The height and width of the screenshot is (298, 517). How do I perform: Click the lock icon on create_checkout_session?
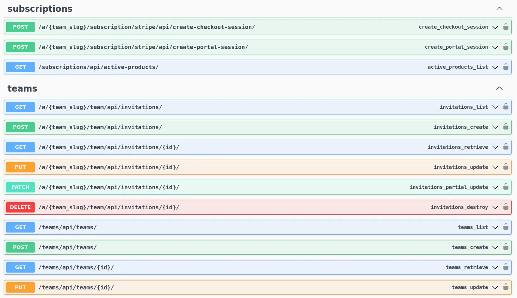(506, 26)
